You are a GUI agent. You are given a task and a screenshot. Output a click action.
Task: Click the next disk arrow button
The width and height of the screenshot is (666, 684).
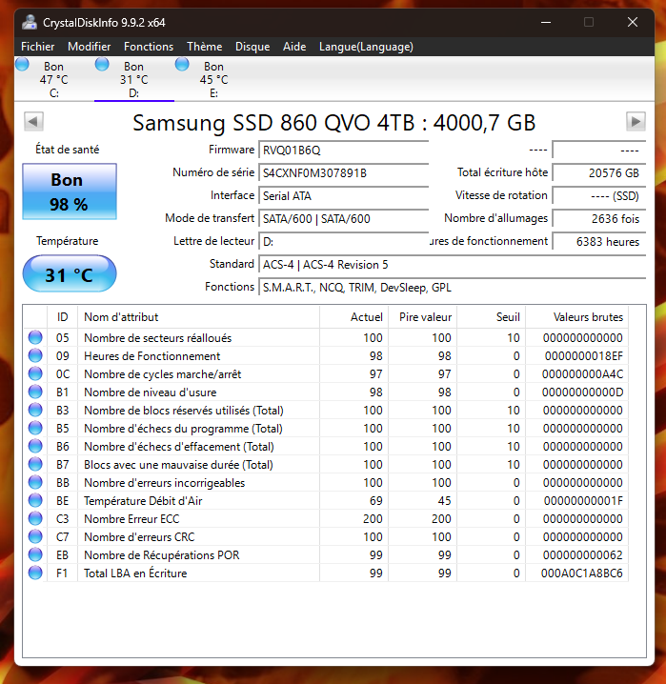[636, 121]
